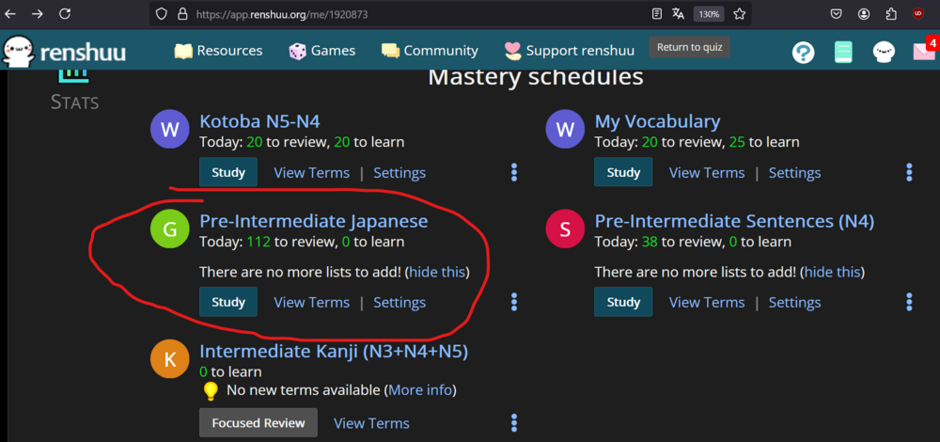The image size is (940, 442).
Task: Click the W badge of My Vocabulary
Action: tap(565, 130)
